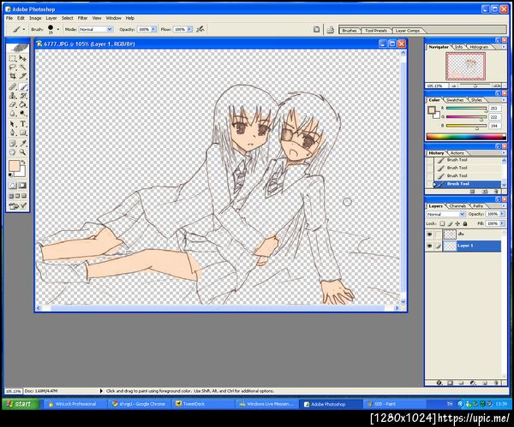Image resolution: width=514 pixels, height=427 pixels.
Task: Toggle lock position
Action: 457,223
